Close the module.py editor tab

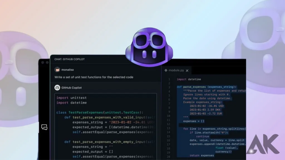pyautogui.click(x=187, y=71)
